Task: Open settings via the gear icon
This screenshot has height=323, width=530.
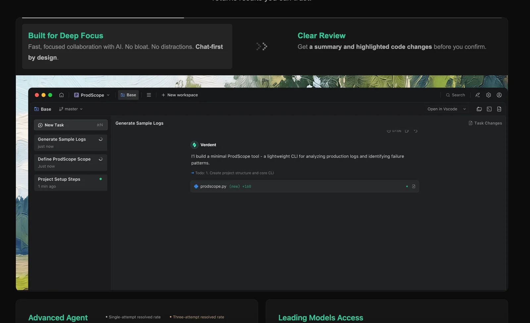Action: [x=488, y=95]
